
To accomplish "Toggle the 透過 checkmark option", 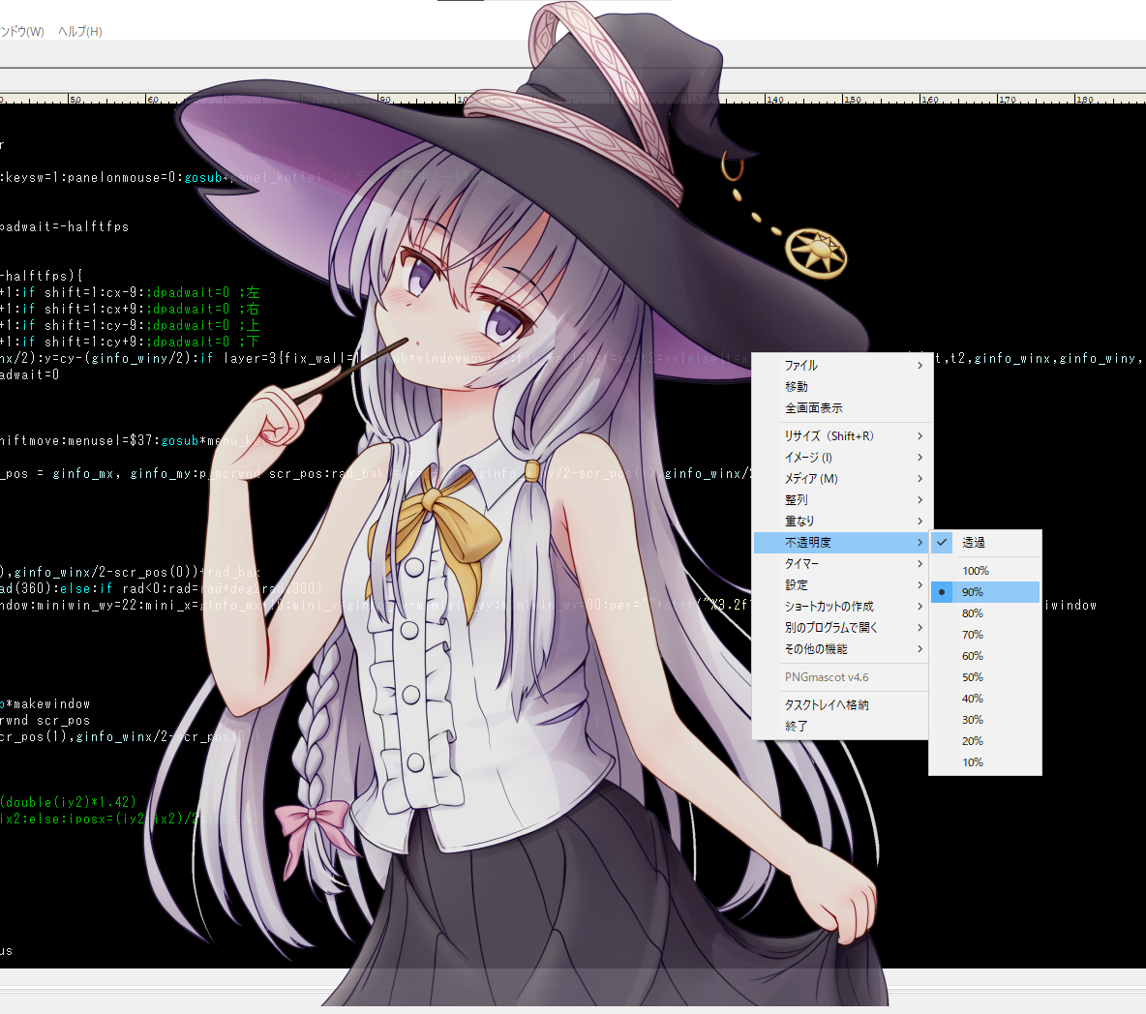I will [985, 542].
